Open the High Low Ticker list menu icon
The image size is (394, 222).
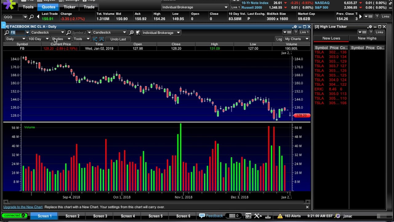click(x=363, y=32)
